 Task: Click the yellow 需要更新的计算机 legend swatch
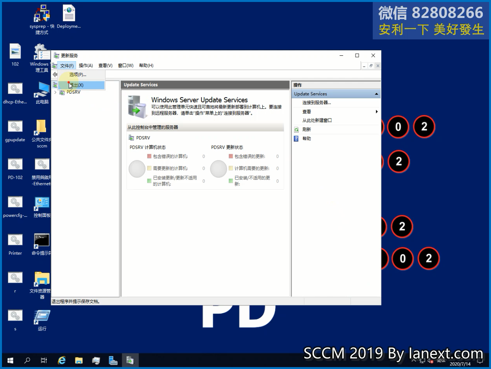149,169
